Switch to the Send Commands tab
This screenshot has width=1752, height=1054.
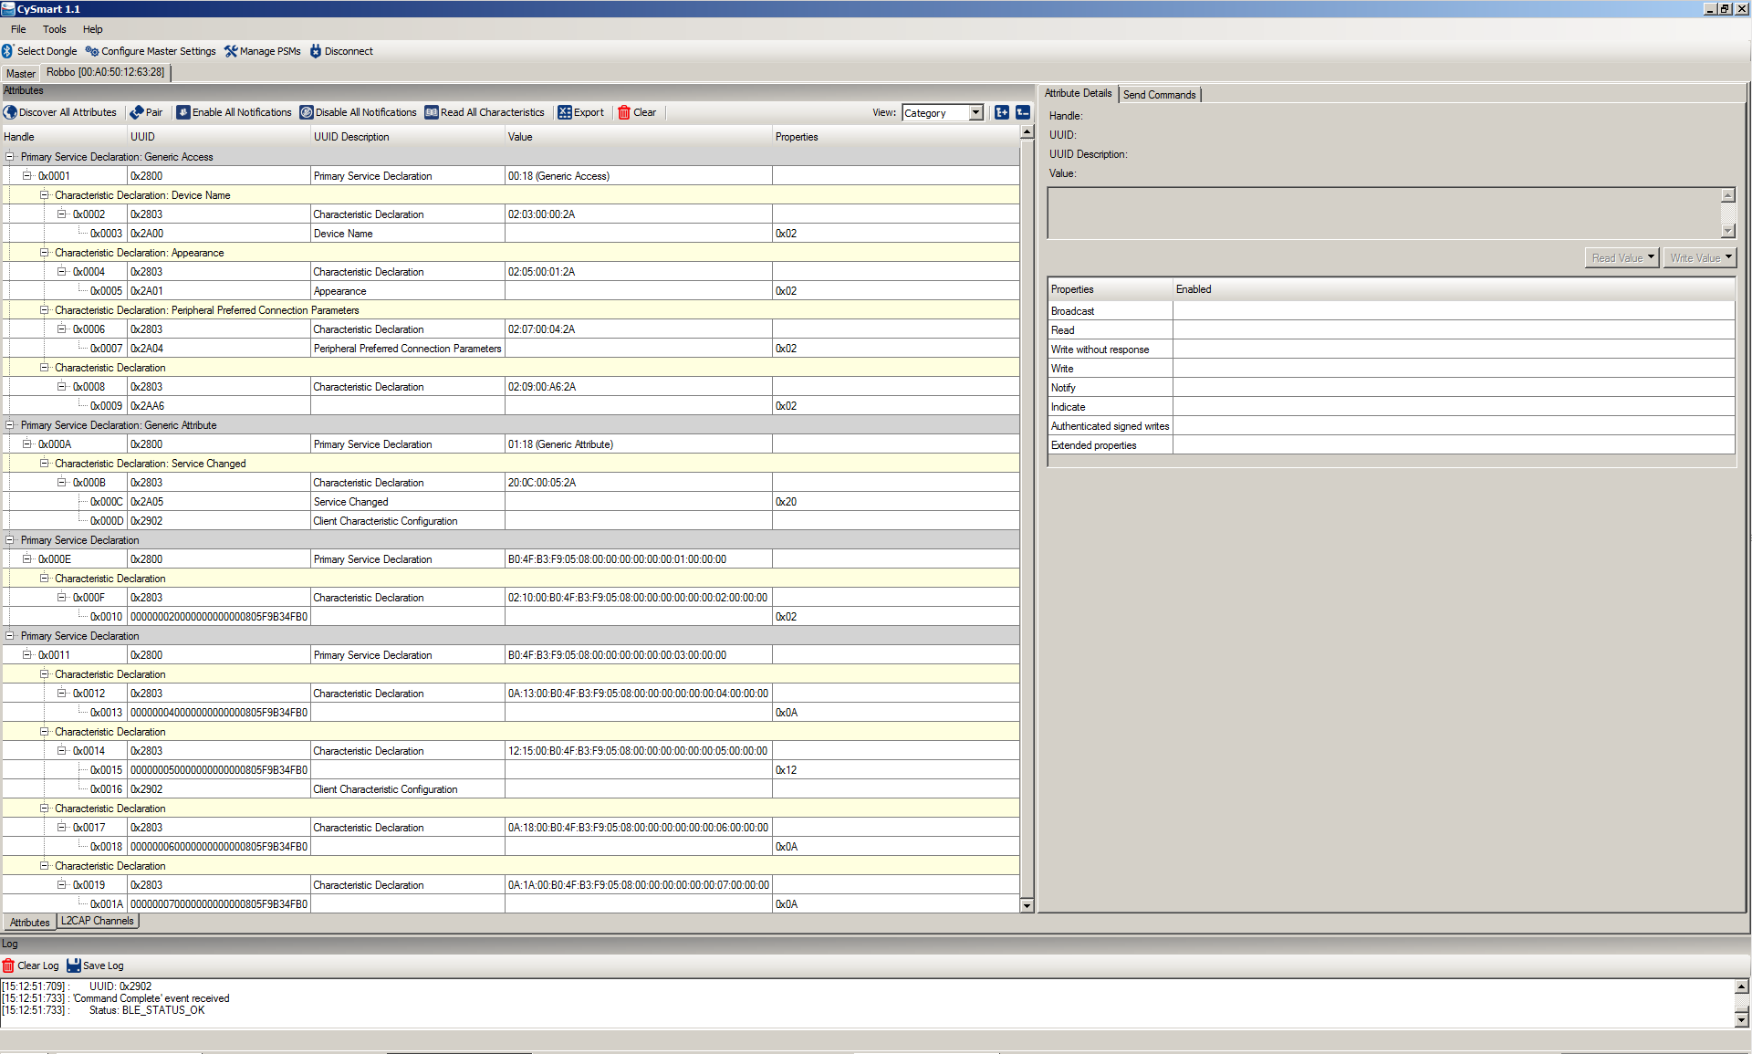[x=1159, y=95]
